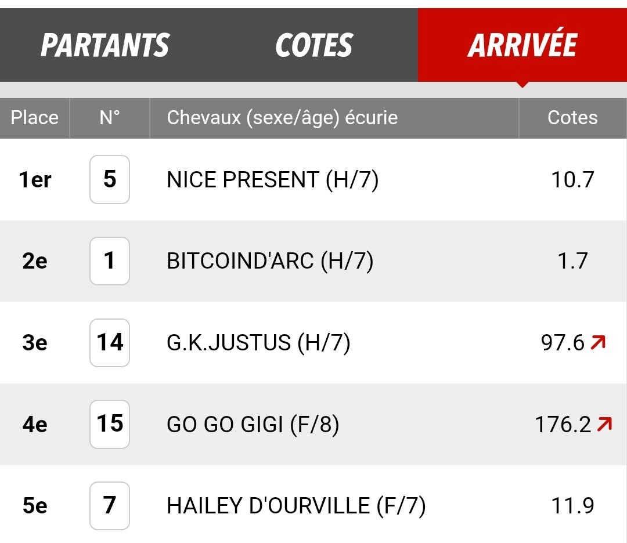The height and width of the screenshot is (543, 627).
Task: Open horse BITCOIND'ARC (H/7)
Action: (x=270, y=261)
